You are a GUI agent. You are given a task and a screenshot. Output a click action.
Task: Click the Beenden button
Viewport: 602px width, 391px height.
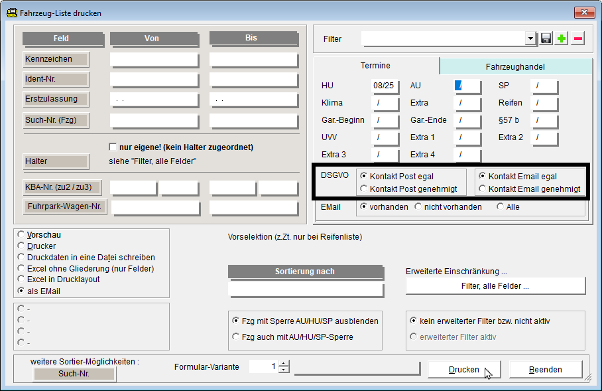coord(546,370)
